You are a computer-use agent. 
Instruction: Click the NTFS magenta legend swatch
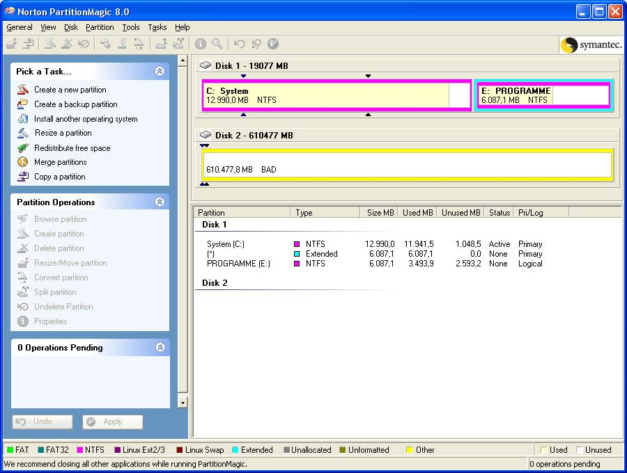[x=79, y=450]
